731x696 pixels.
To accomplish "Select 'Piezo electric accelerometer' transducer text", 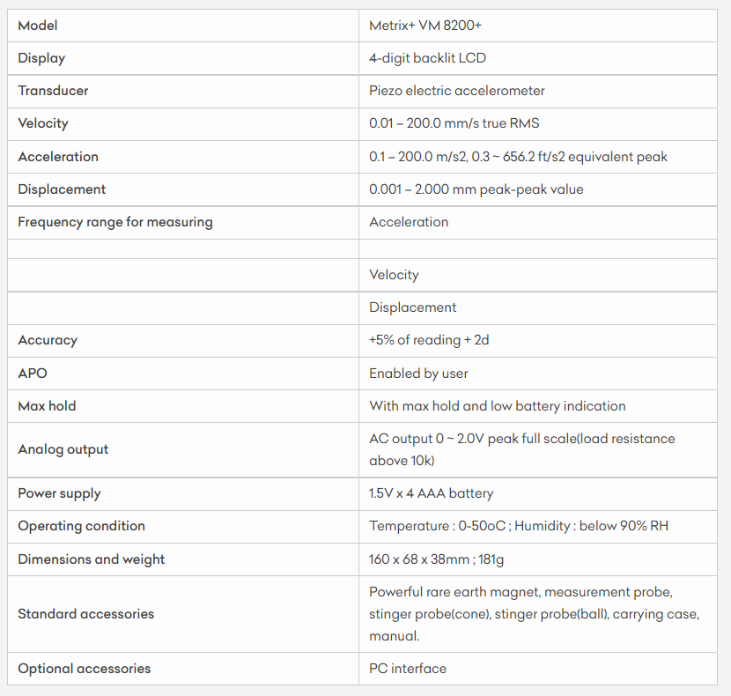I will tap(456, 91).
